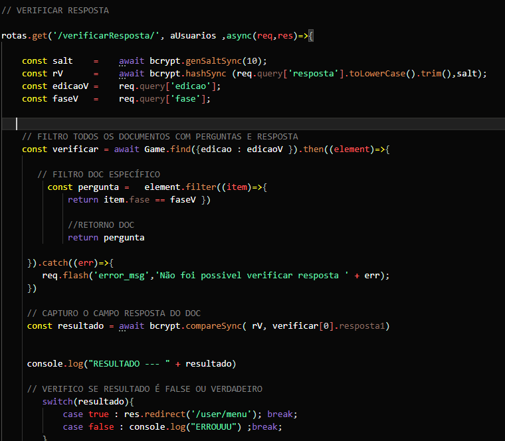This screenshot has width=505, height=441.
Task: Click 'genSaltSync' in the salt line
Action: (213, 61)
